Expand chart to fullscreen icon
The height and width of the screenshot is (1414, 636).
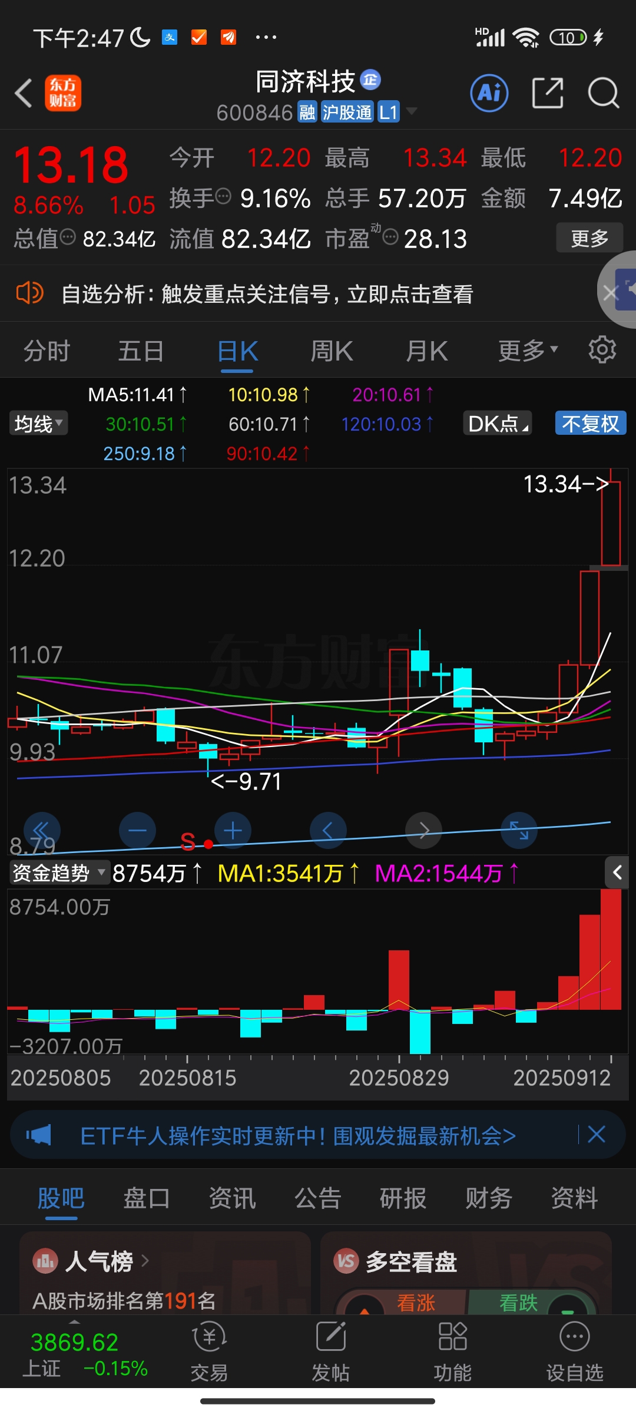coord(519,830)
